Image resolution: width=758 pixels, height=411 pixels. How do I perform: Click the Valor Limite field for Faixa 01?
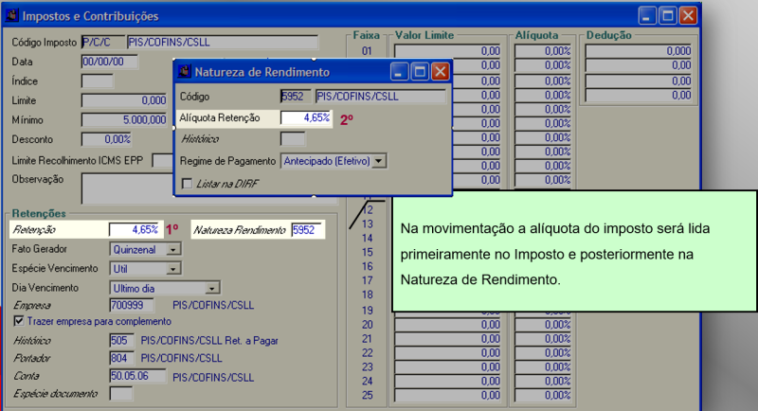tap(447, 51)
